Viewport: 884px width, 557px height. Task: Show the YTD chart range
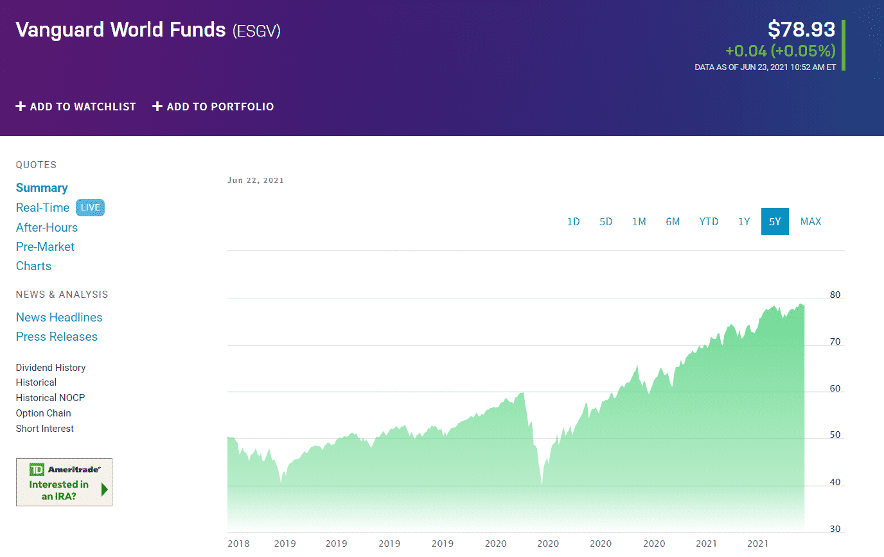coord(709,221)
